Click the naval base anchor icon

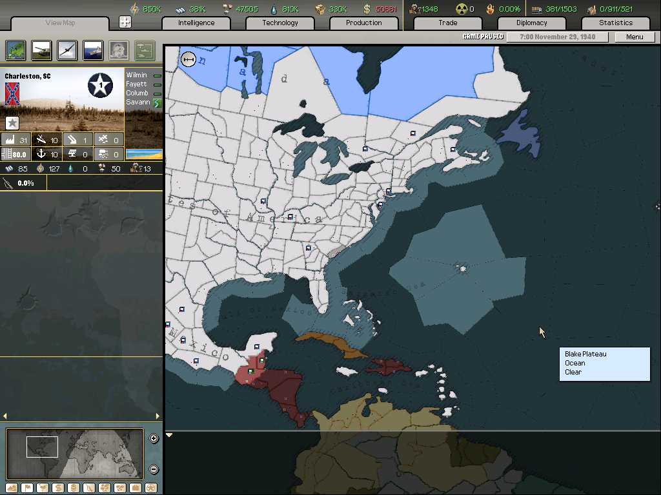coord(41,154)
